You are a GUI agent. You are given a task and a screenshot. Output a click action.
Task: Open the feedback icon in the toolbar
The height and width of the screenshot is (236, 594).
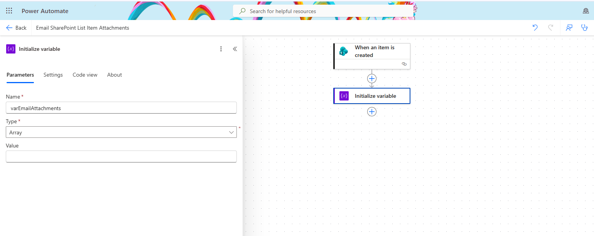coord(569,28)
